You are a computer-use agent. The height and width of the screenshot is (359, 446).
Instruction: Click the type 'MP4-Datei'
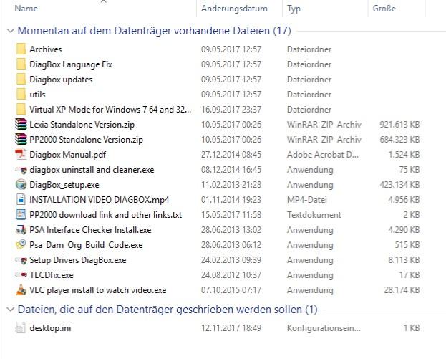307,200
